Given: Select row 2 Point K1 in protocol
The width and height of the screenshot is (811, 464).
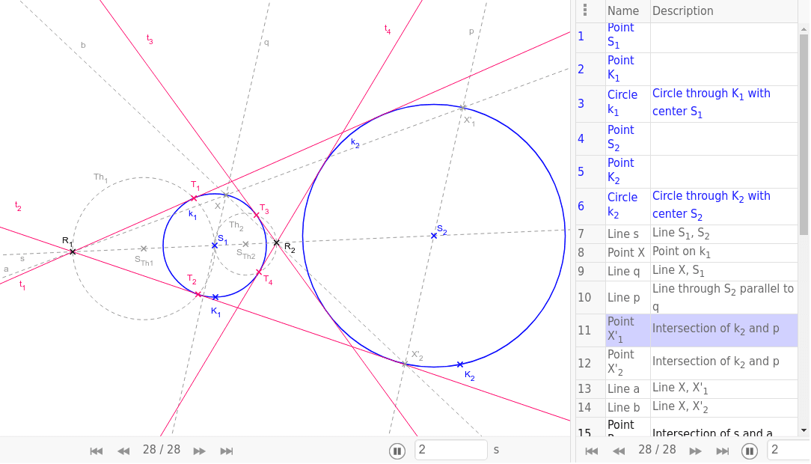Looking at the screenshot, I should click(686, 70).
